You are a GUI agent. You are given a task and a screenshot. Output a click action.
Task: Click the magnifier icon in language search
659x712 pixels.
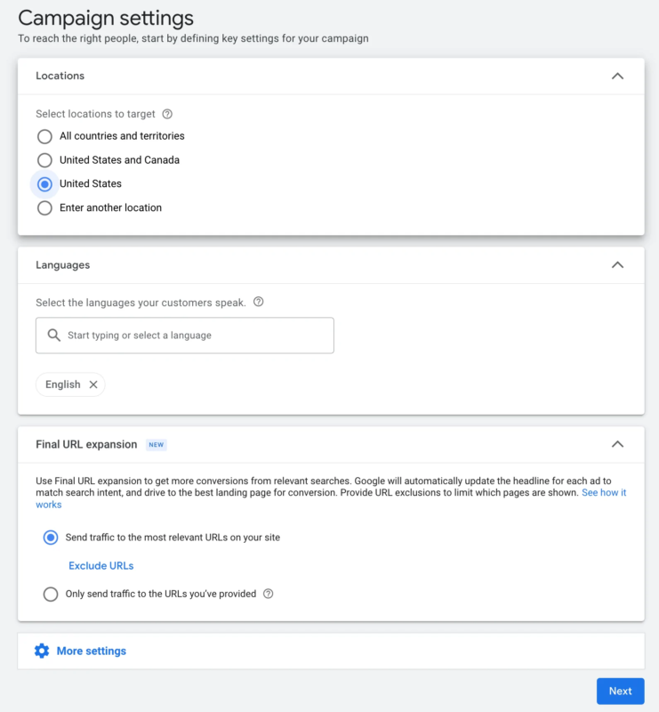54,336
